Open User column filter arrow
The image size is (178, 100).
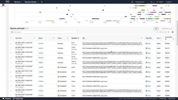pos(161,38)
